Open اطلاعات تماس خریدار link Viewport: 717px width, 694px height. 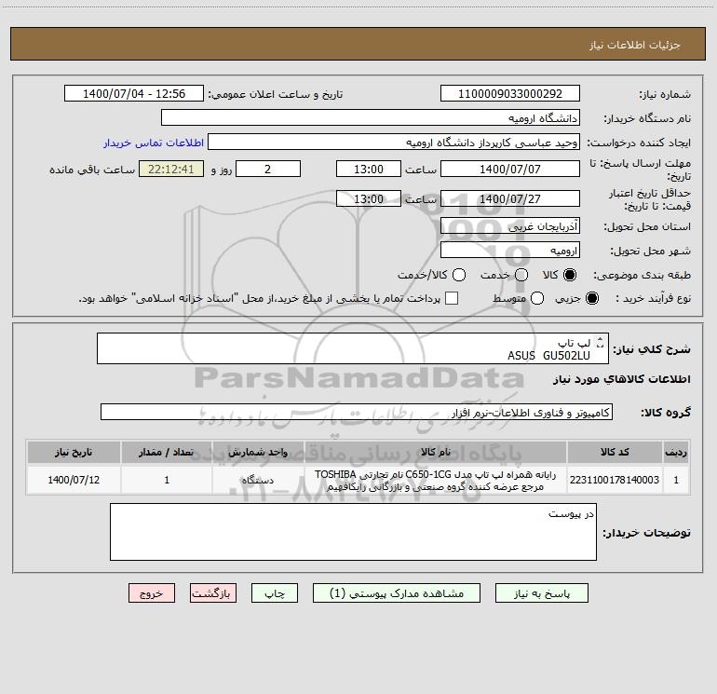click(x=154, y=143)
